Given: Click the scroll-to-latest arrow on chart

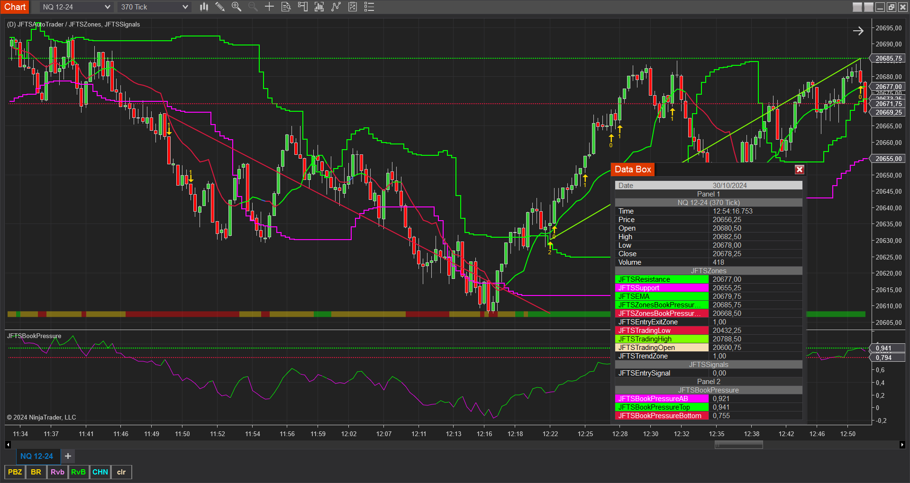Looking at the screenshot, I should click(858, 31).
